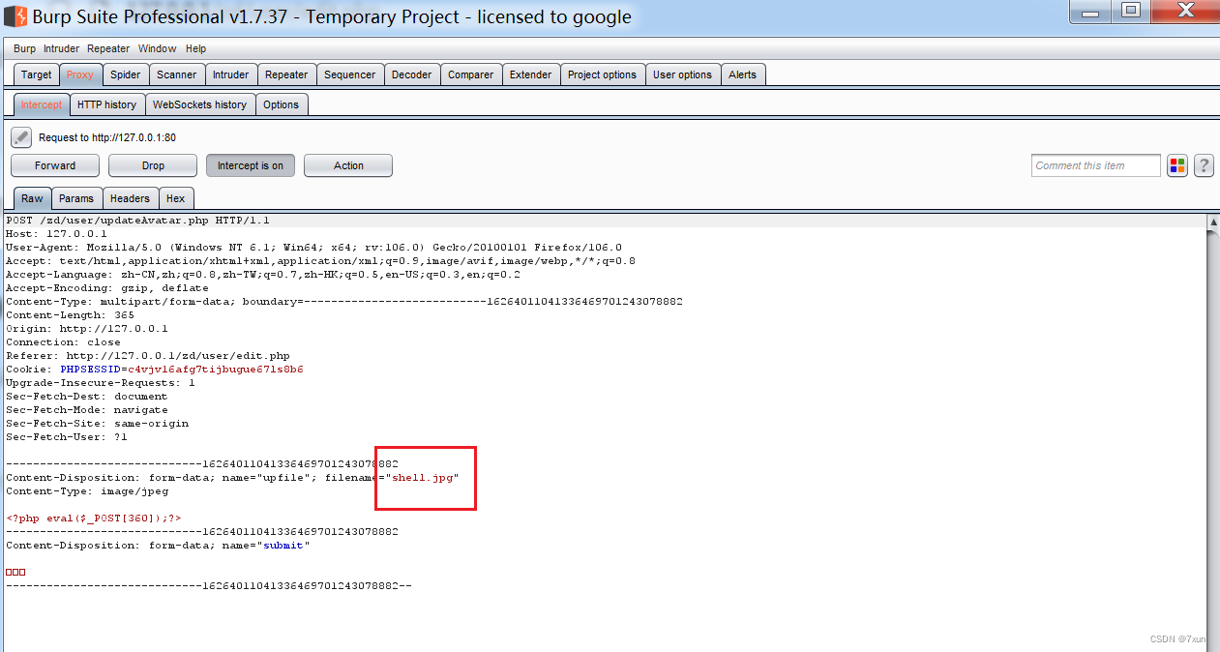This screenshot has height=652, width=1220.
Task: Open the User options tab
Action: point(682,74)
